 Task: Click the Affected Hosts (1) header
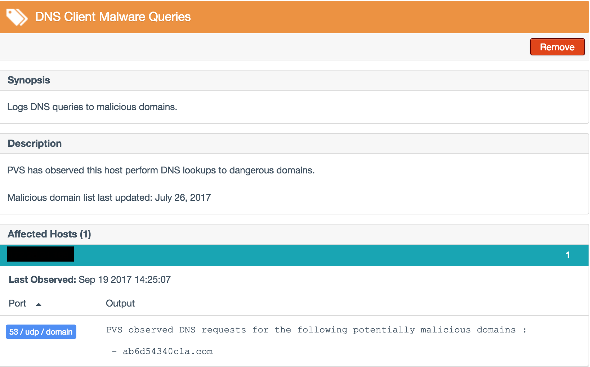[x=294, y=234]
